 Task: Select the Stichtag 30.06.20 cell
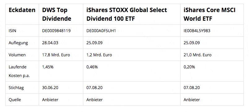point(50,88)
